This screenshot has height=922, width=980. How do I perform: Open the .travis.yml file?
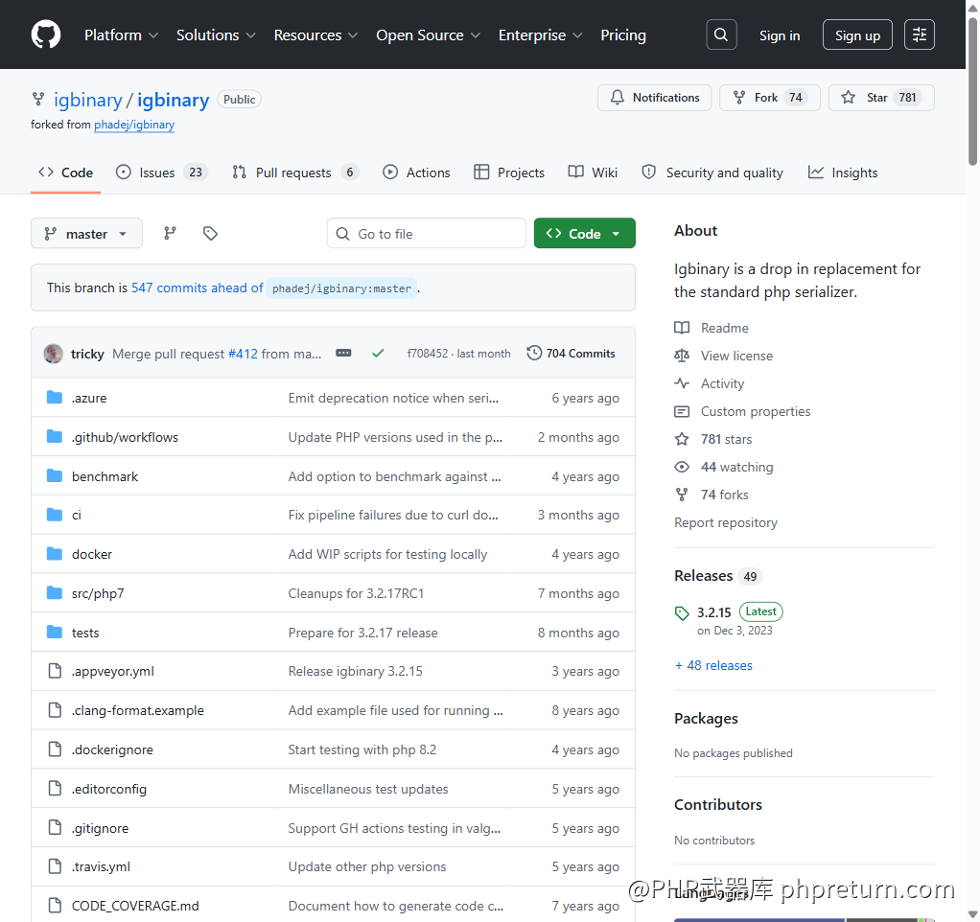pos(102,866)
